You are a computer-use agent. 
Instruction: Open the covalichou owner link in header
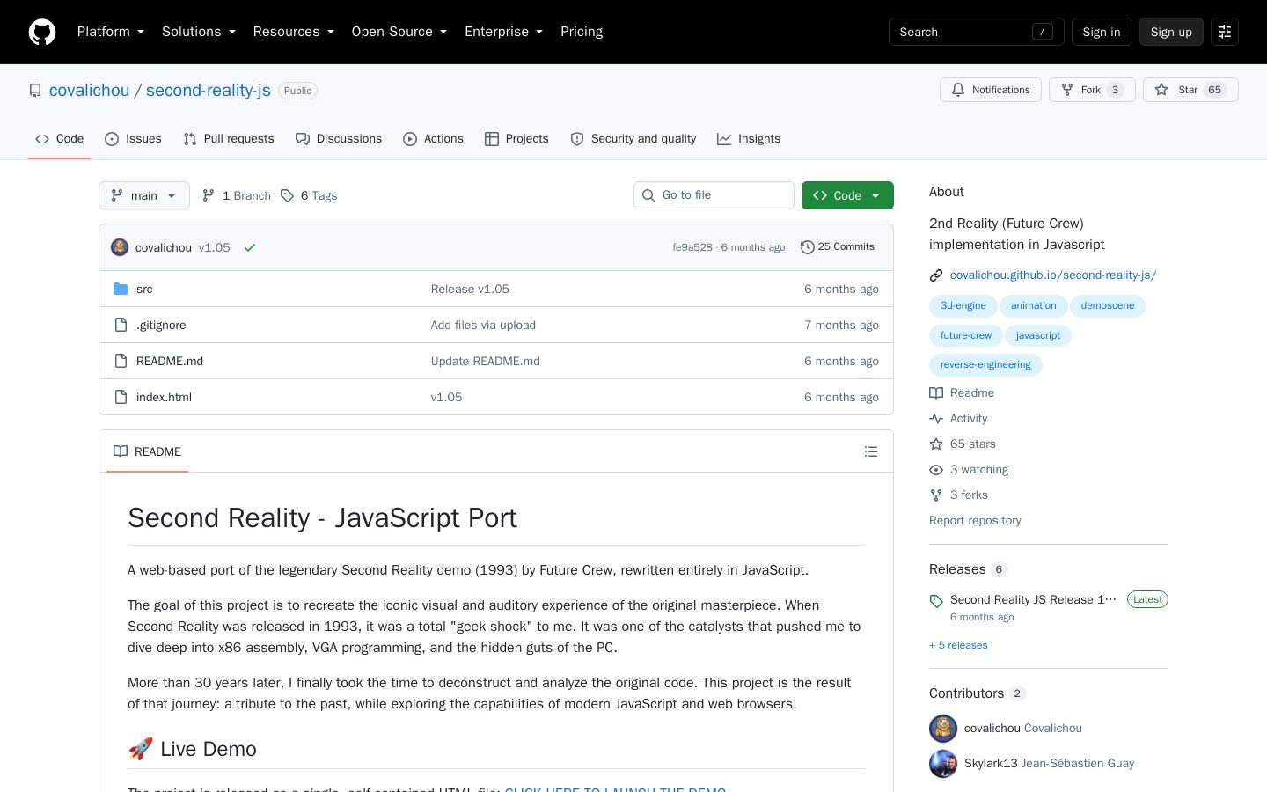[x=89, y=91]
